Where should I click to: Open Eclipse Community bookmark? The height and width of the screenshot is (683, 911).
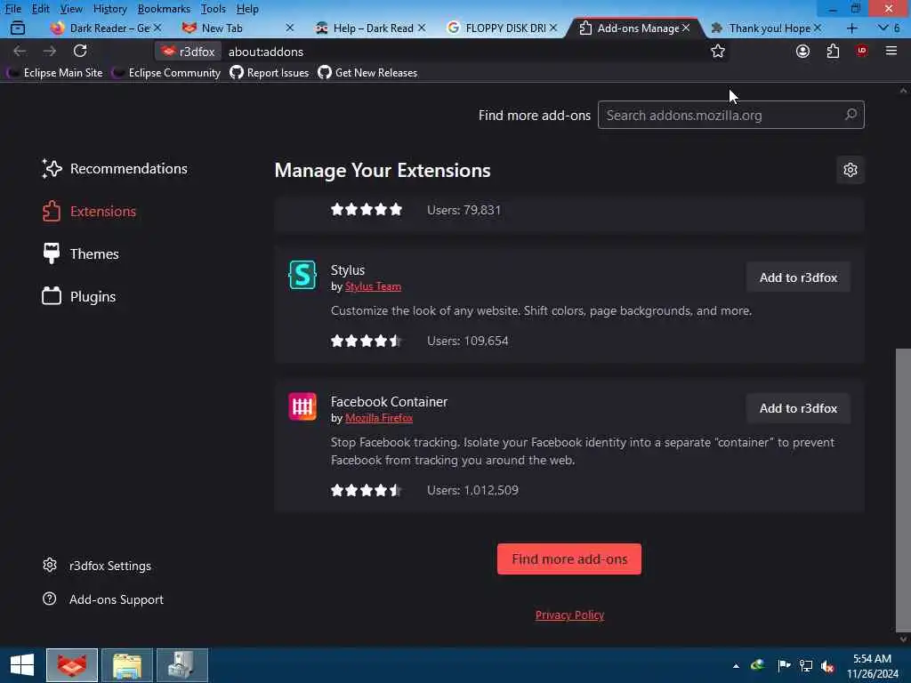coord(166,73)
